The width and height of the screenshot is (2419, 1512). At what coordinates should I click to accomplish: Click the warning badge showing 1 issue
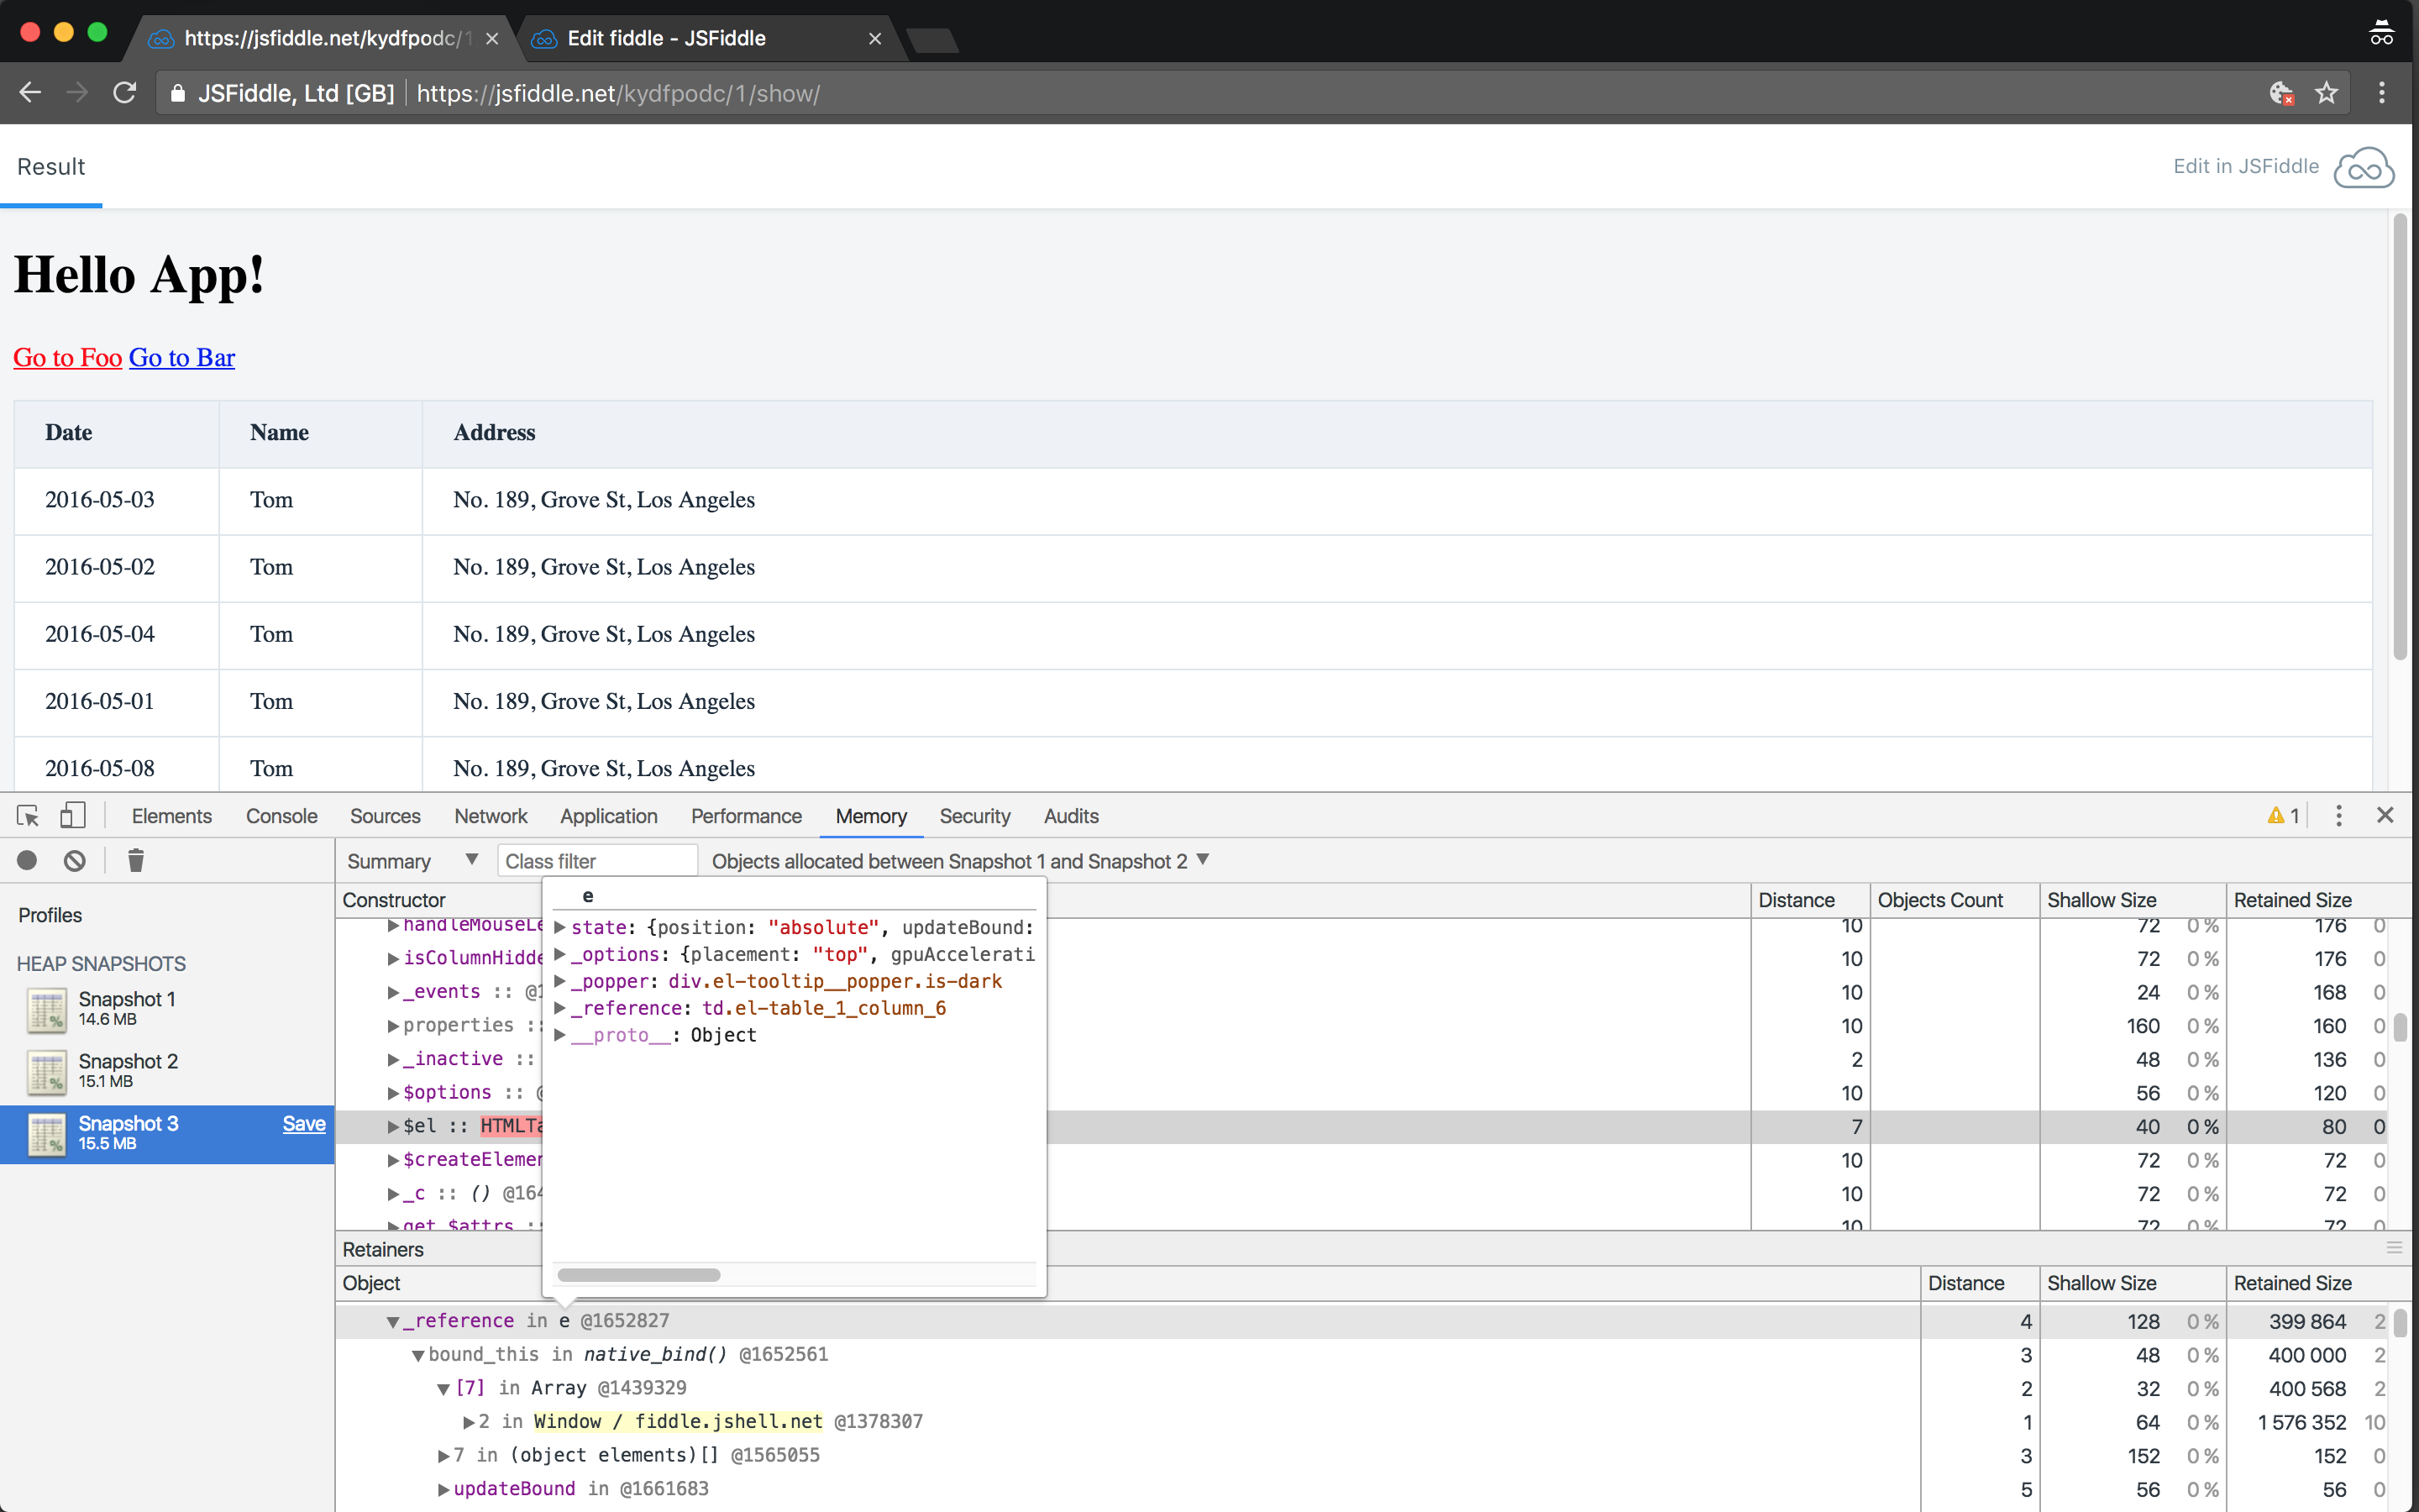click(2280, 815)
